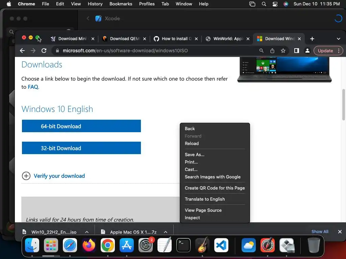This screenshot has width=346, height=259.
Task: Click the share icon in address bar
Action: (x=272, y=51)
